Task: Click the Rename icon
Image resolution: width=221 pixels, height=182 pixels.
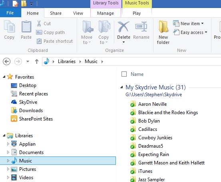Action: coord(141,26)
